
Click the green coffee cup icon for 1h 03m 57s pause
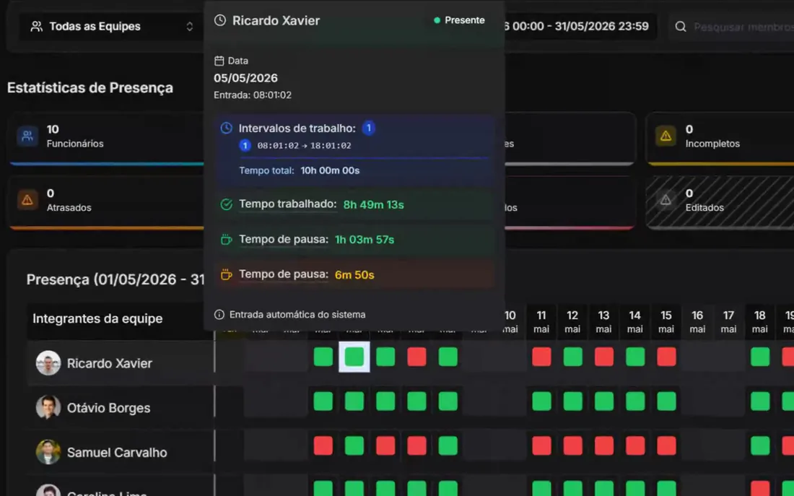[x=227, y=239]
